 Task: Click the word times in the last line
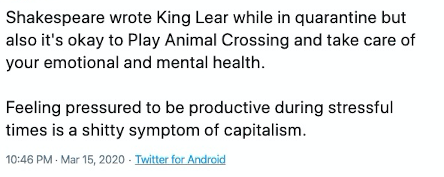click(x=25, y=131)
